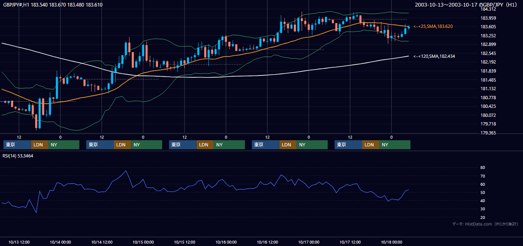The width and height of the screenshot is (523, 246).
Task: Select the 120 SMA label reading 182.434
Action: (434, 56)
